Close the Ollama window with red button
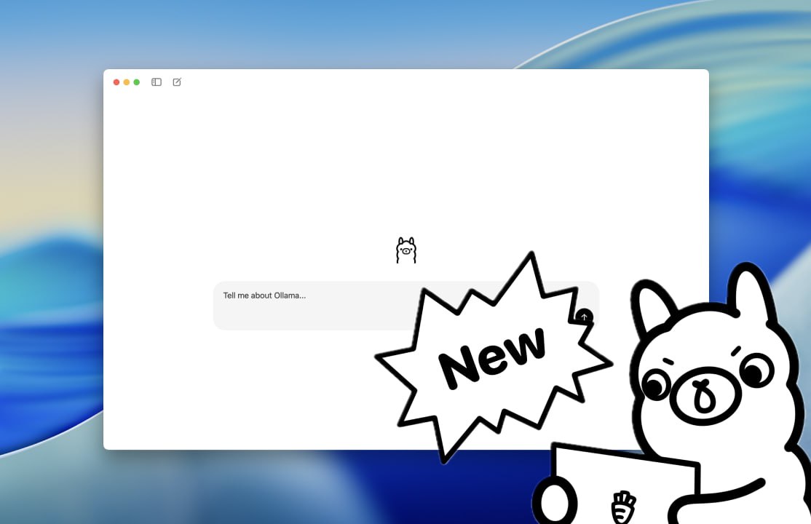Image resolution: width=811 pixels, height=524 pixels. tap(116, 82)
